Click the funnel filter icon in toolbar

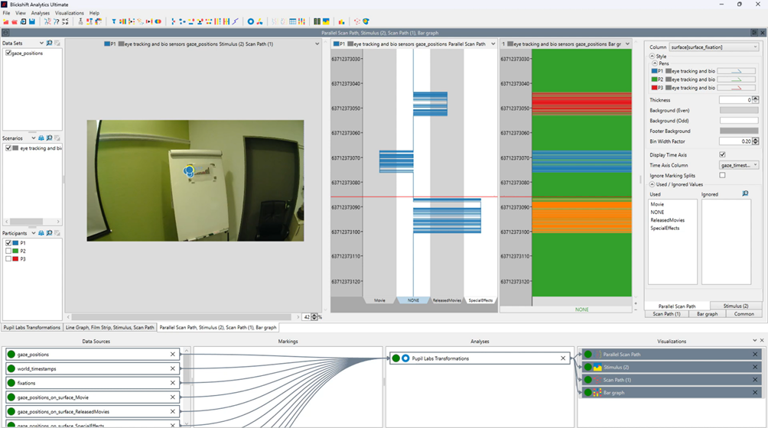(x=114, y=21)
